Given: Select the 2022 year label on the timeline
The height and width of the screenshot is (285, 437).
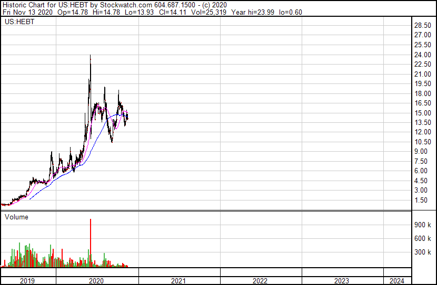Looking at the screenshot, I should [260, 280].
